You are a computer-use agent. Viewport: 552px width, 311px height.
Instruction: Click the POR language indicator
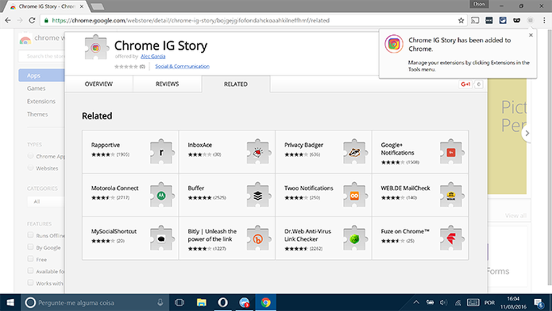[489, 303]
